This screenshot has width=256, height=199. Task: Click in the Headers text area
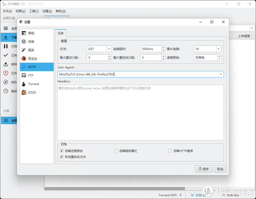coord(140,113)
